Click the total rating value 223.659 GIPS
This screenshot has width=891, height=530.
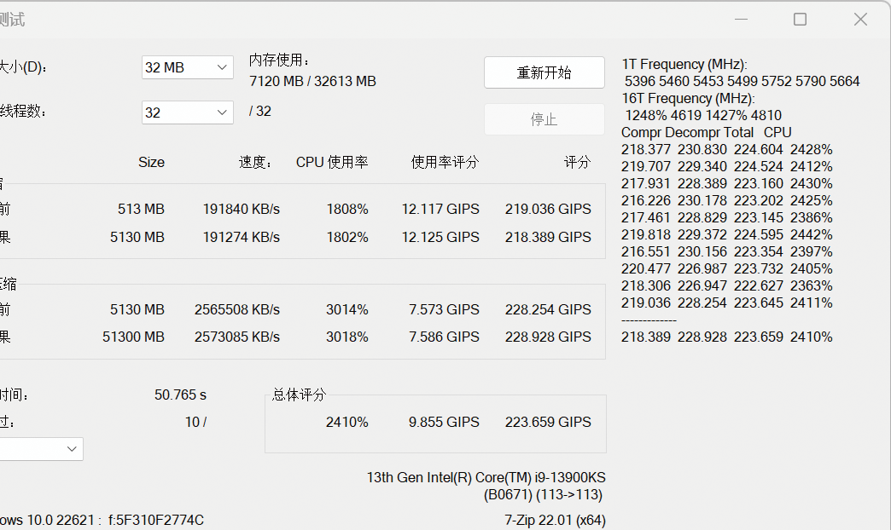[547, 422]
